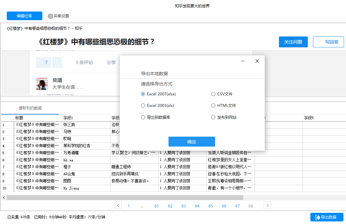Select the cell containing hh aa

point(86,160)
